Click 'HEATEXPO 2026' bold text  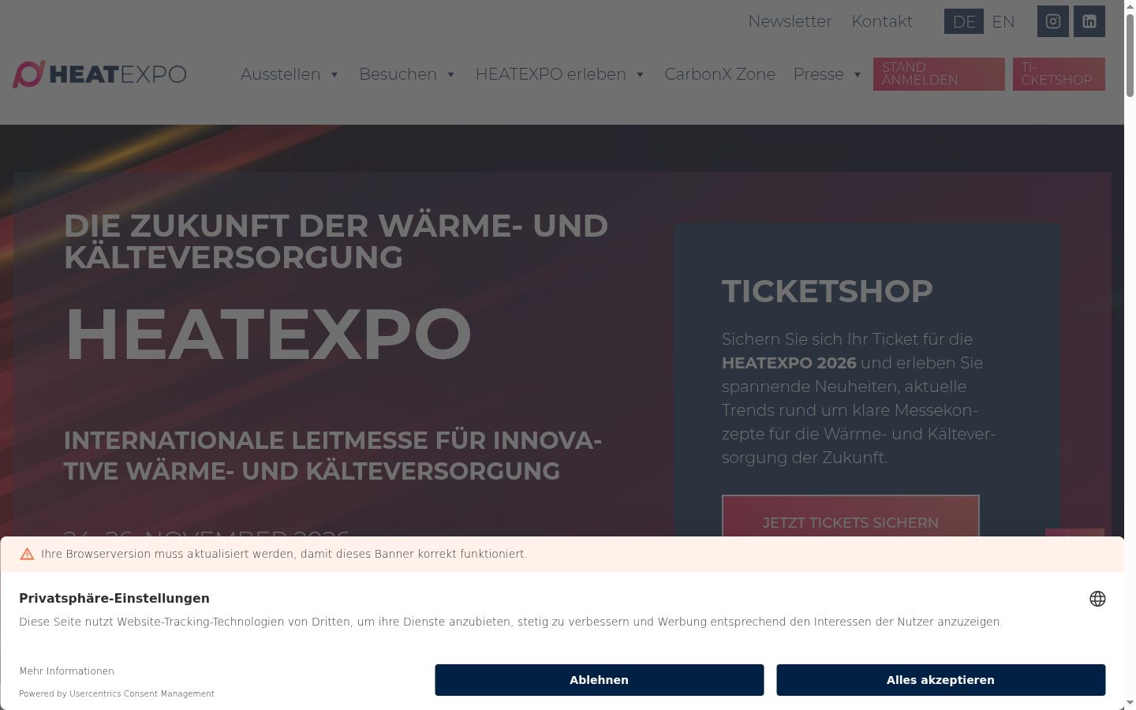pos(789,363)
